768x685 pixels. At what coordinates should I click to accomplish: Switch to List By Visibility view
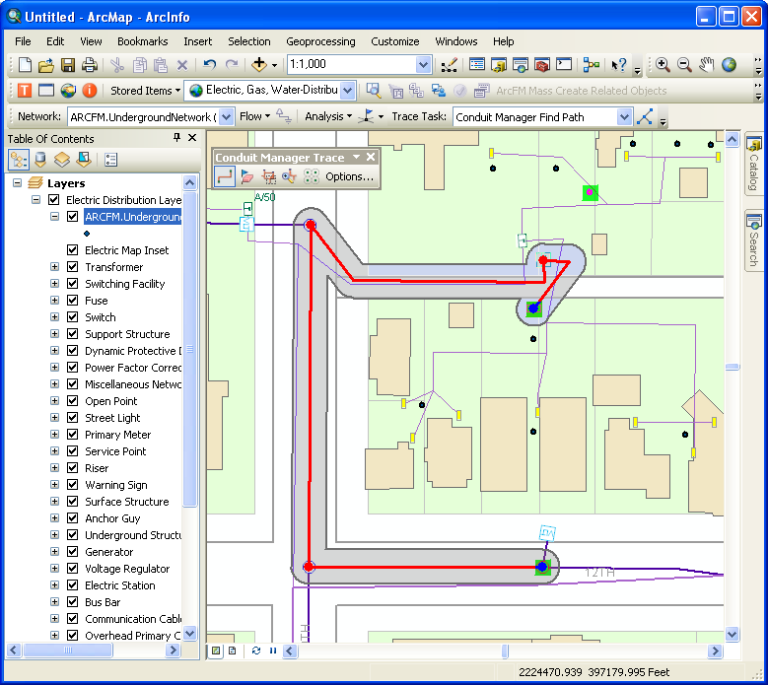click(x=62, y=160)
